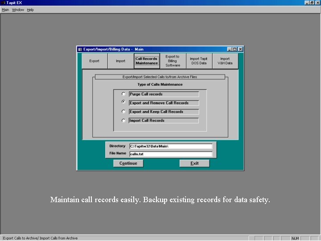Close the Export/Import/Billing Data dialog
This screenshot has width=321, height=241.
pyautogui.click(x=240, y=49)
